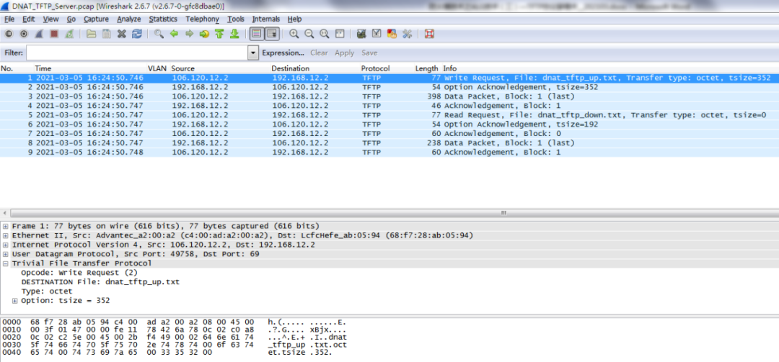Reset zoom to normal size
The height and width of the screenshot is (362, 779).
pyautogui.click(x=325, y=34)
